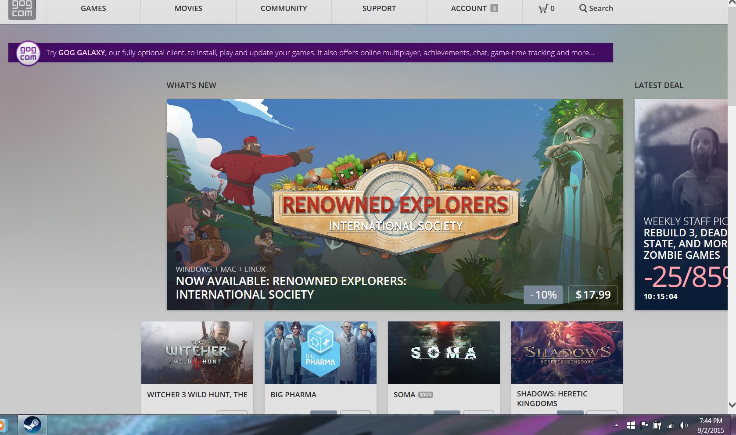
Task: Open the COMMUNITY menu
Action: (x=284, y=8)
